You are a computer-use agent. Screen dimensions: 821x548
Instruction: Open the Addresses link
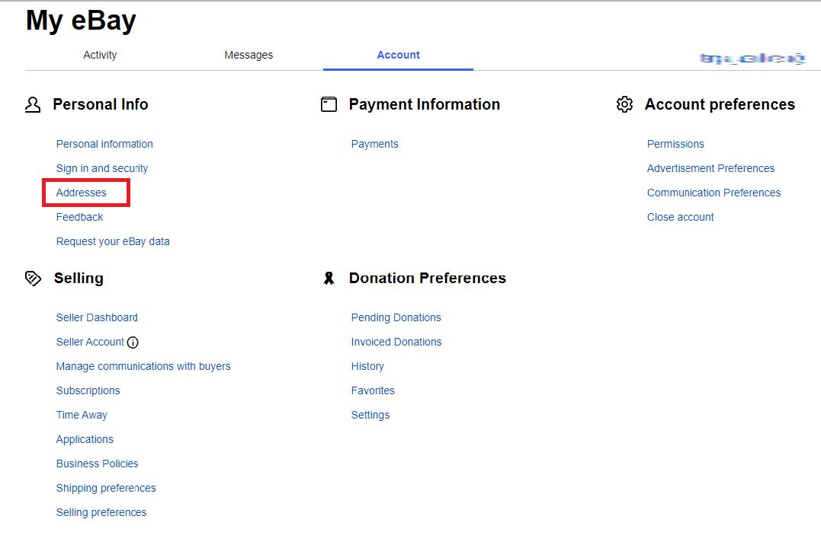(81, 193)
